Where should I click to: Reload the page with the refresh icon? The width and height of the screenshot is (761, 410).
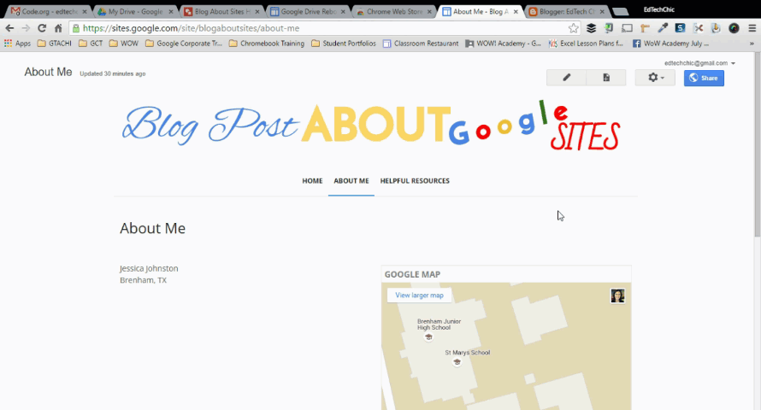(42, 28)
